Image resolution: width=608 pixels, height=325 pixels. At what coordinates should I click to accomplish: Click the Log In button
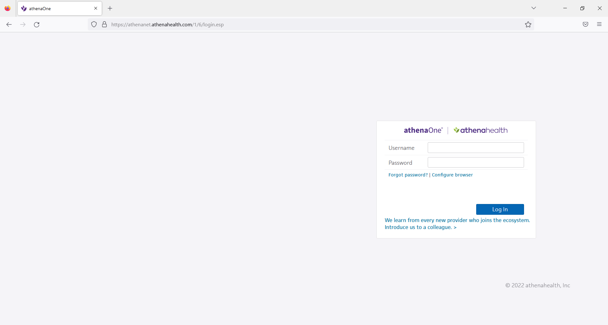click(500, 209)
